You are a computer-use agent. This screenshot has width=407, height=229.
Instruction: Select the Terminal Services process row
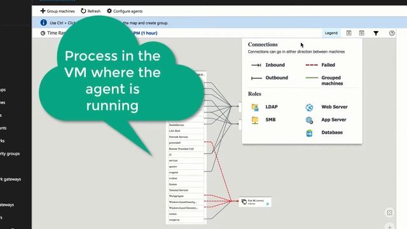(186, 190)
